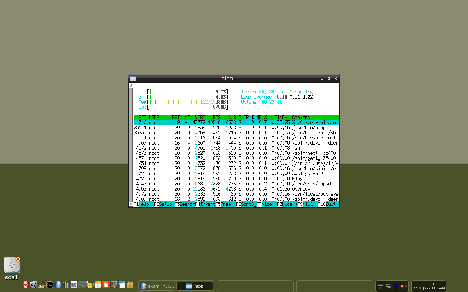The width and height of the screenshot is (468, 292).
Task: Click F8 Nice + to lower priority
Action: 287,204
